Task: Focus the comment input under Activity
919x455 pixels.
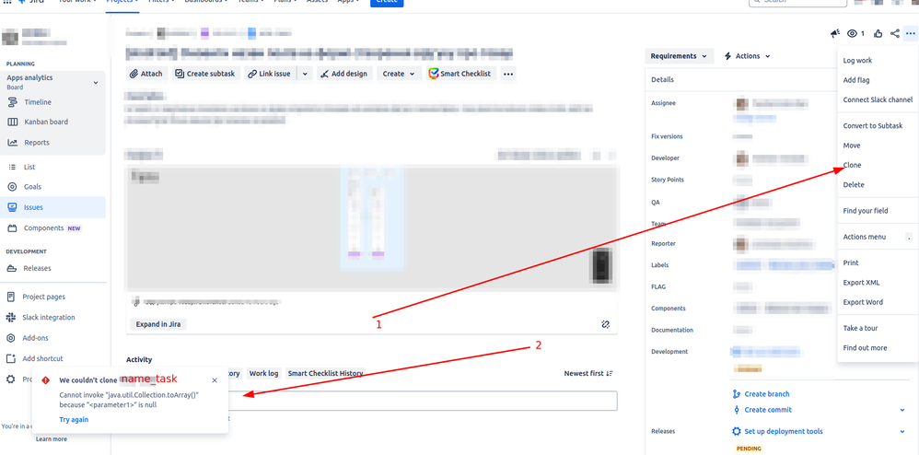Action: click(x=422, y=401)
